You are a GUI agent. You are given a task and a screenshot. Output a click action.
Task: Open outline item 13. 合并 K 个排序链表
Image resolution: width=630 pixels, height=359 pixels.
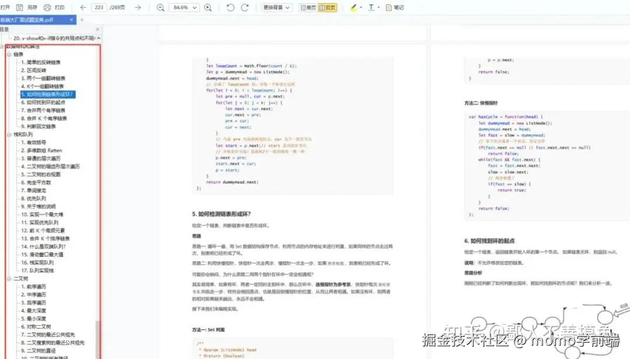pos(45,238)
